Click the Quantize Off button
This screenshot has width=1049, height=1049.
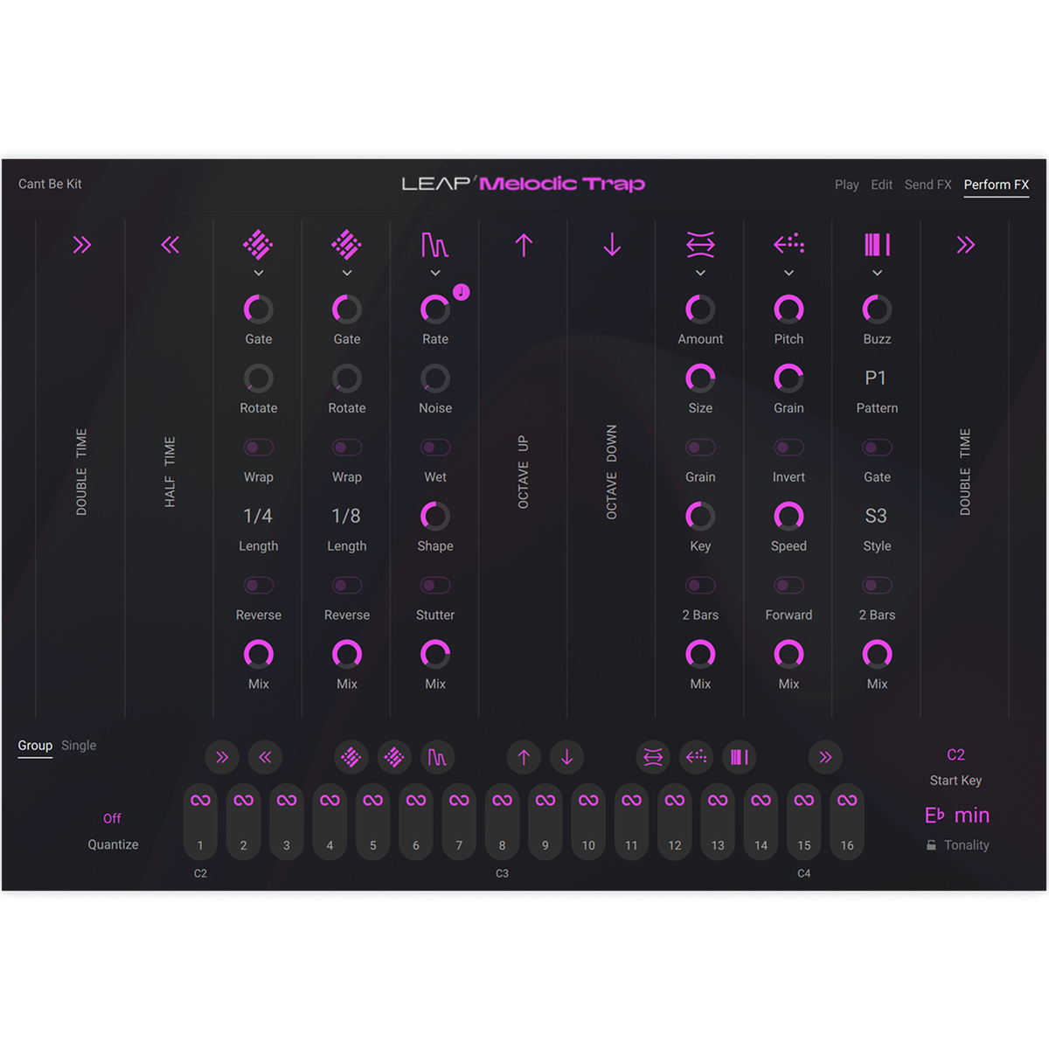coord(112,818)
